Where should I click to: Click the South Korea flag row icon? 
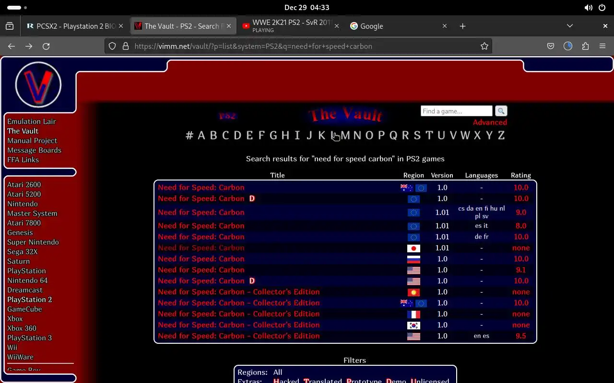tap(413, 325)
